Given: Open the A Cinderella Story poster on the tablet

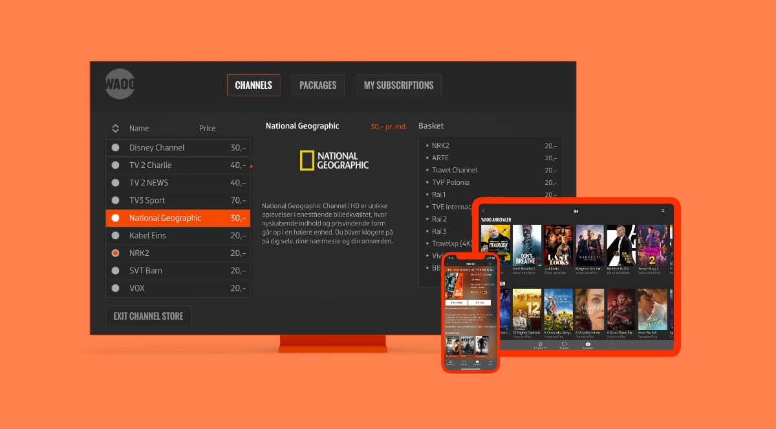Looking at the screenshot, I should [x=559, y=309].
